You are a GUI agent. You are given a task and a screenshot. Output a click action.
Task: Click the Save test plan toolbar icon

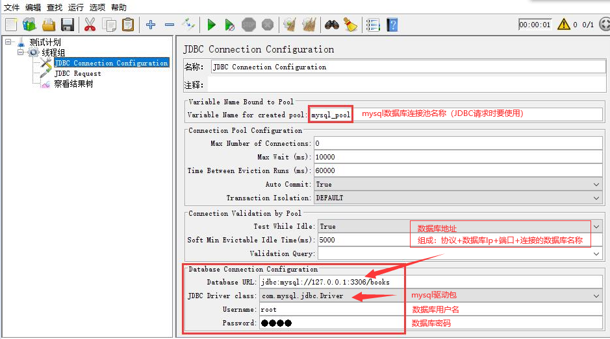[67, 25]
